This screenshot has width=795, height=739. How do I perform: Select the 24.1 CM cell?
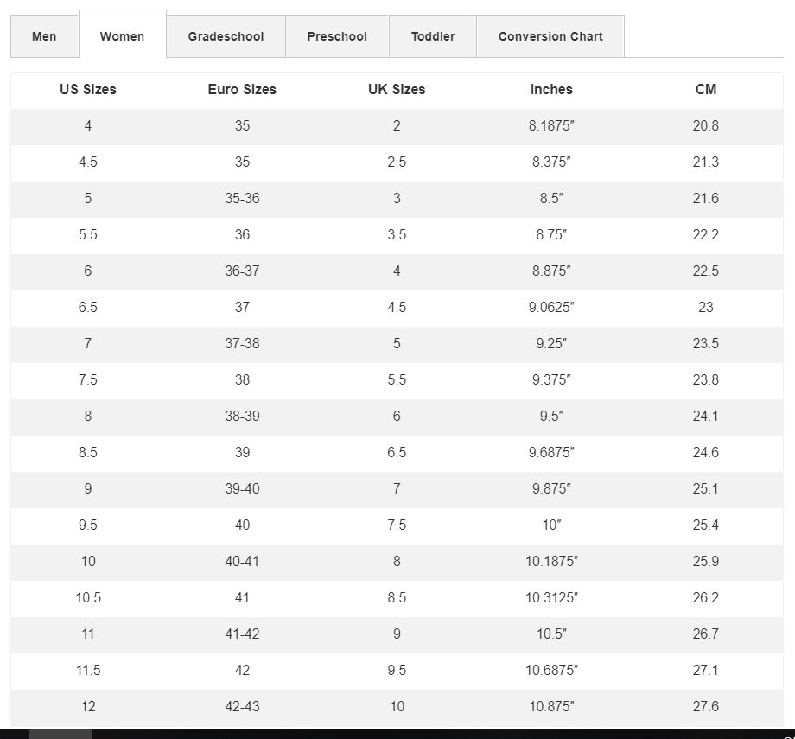click(x=706, y=417)
